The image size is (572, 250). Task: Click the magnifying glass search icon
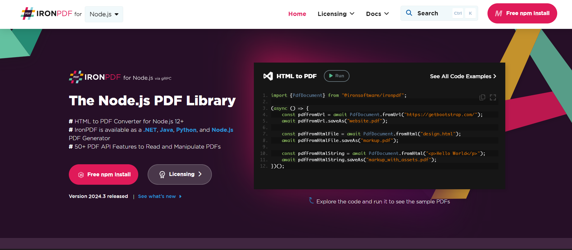coord(409,13)
